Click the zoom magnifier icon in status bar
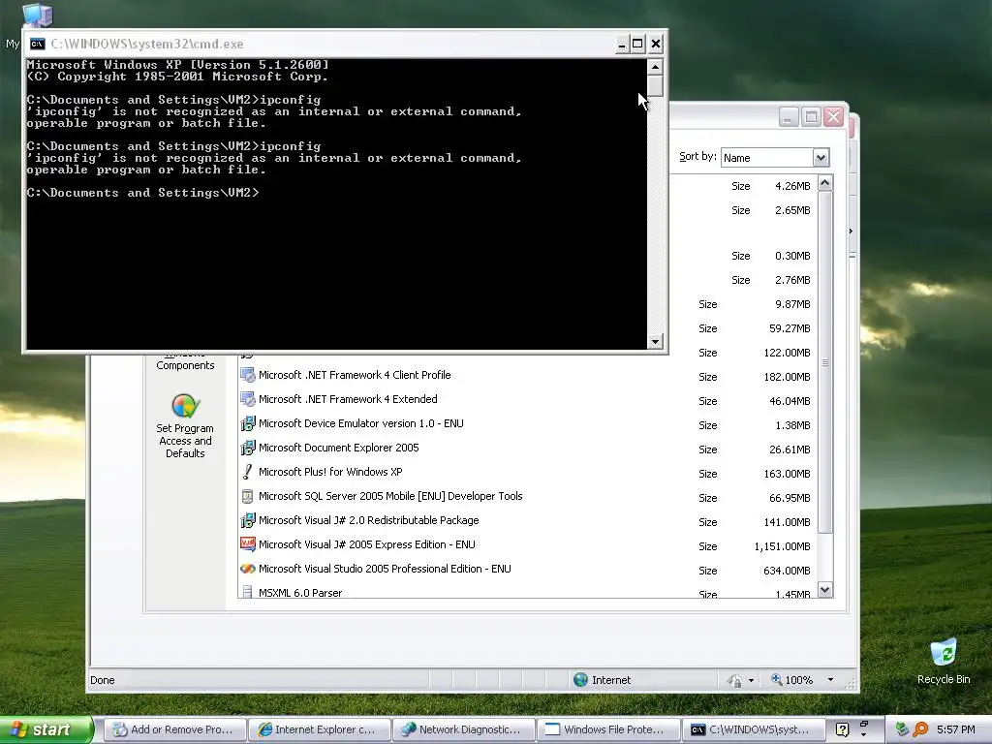Viewport: 992px width, 744px height. [x=776, y=679]
